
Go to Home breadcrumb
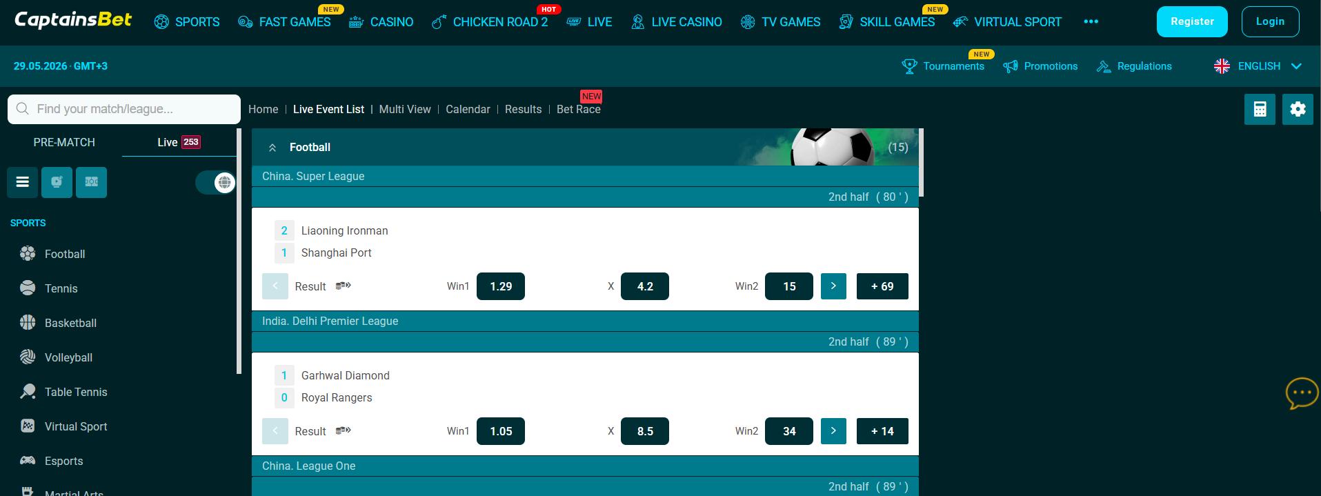point(263,109)
